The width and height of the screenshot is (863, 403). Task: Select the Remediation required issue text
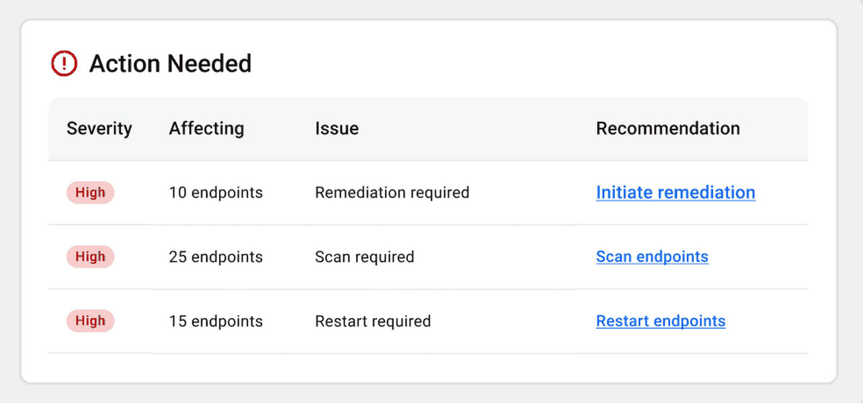tap(392, 192)
